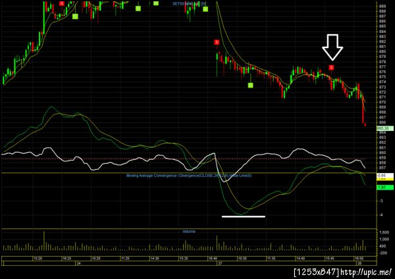
Task: Select the green buy marker above the 14:30 session
Action: pyautogui.click(x=156, y=3)
